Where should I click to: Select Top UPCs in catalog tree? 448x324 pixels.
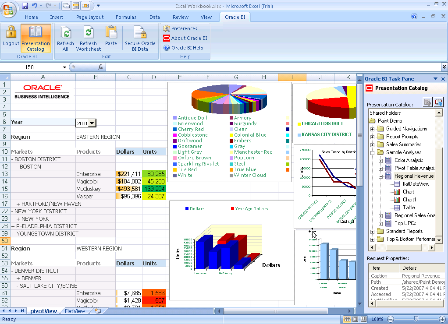click(x=405, y=223)
